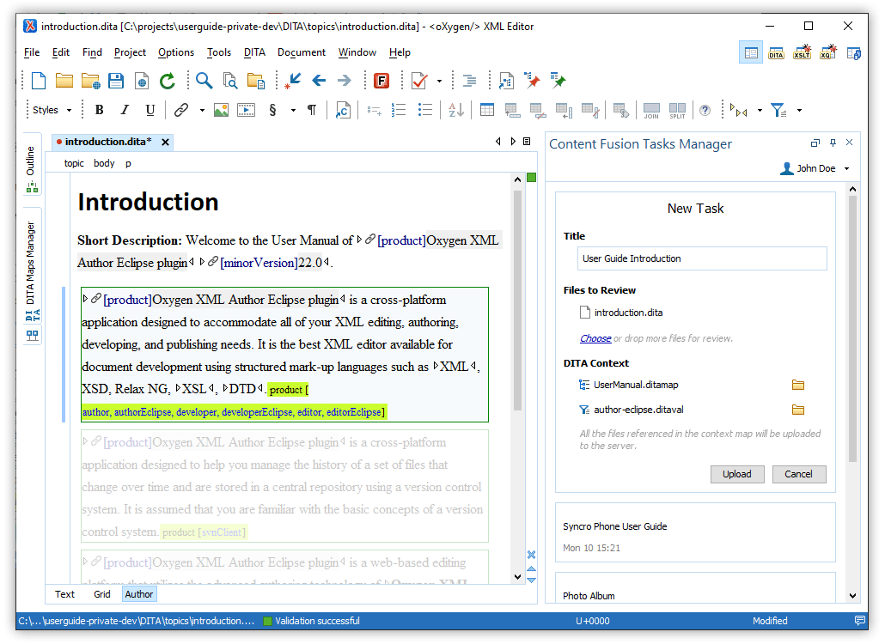The height and width of the screenshot is (644, 885).
Task: Switch to Grid editing mode tab
Action: [102, 594]
